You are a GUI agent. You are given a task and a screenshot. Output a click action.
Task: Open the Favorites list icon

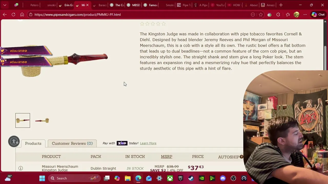click(x=288, y=15)
